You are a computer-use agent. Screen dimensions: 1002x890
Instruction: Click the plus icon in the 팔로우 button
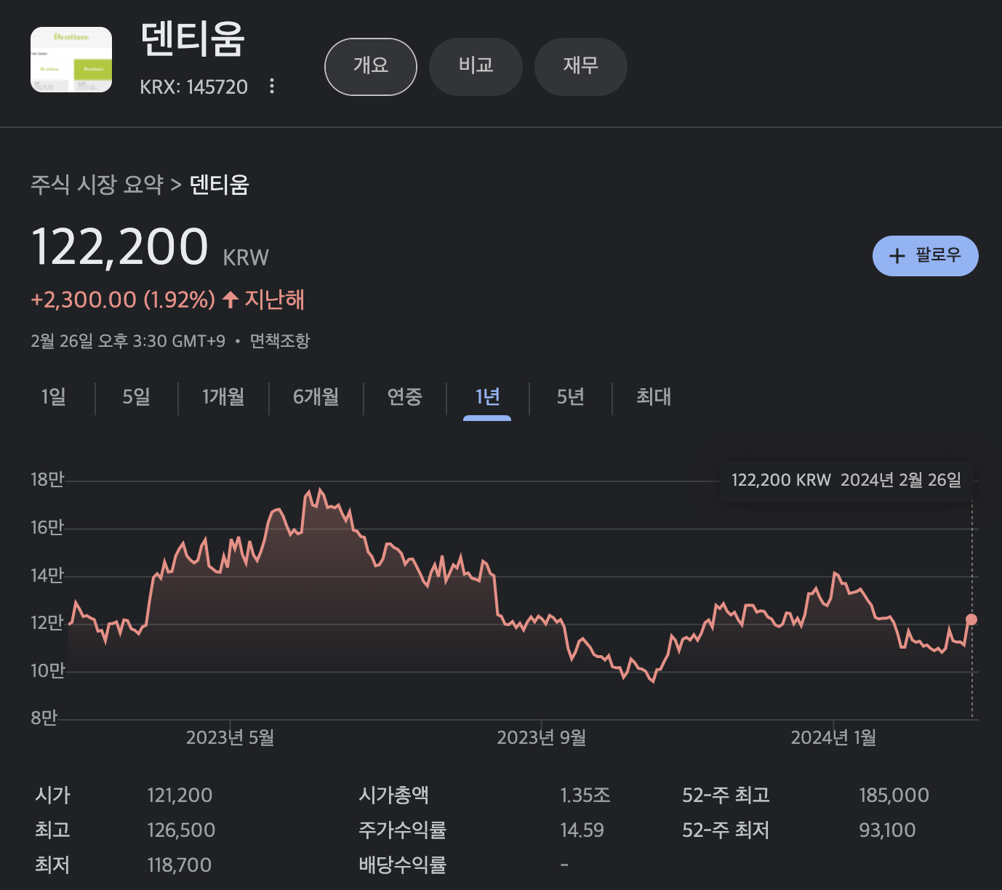pyautogui.click(x=897, y=256)
